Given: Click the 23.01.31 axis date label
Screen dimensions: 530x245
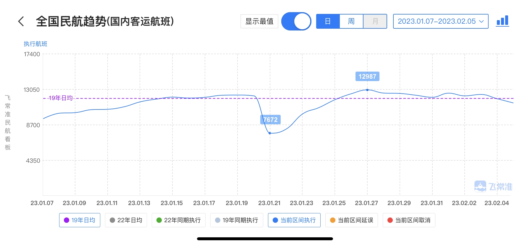Looking at the screenshot, I should click(x=432, y=203).
